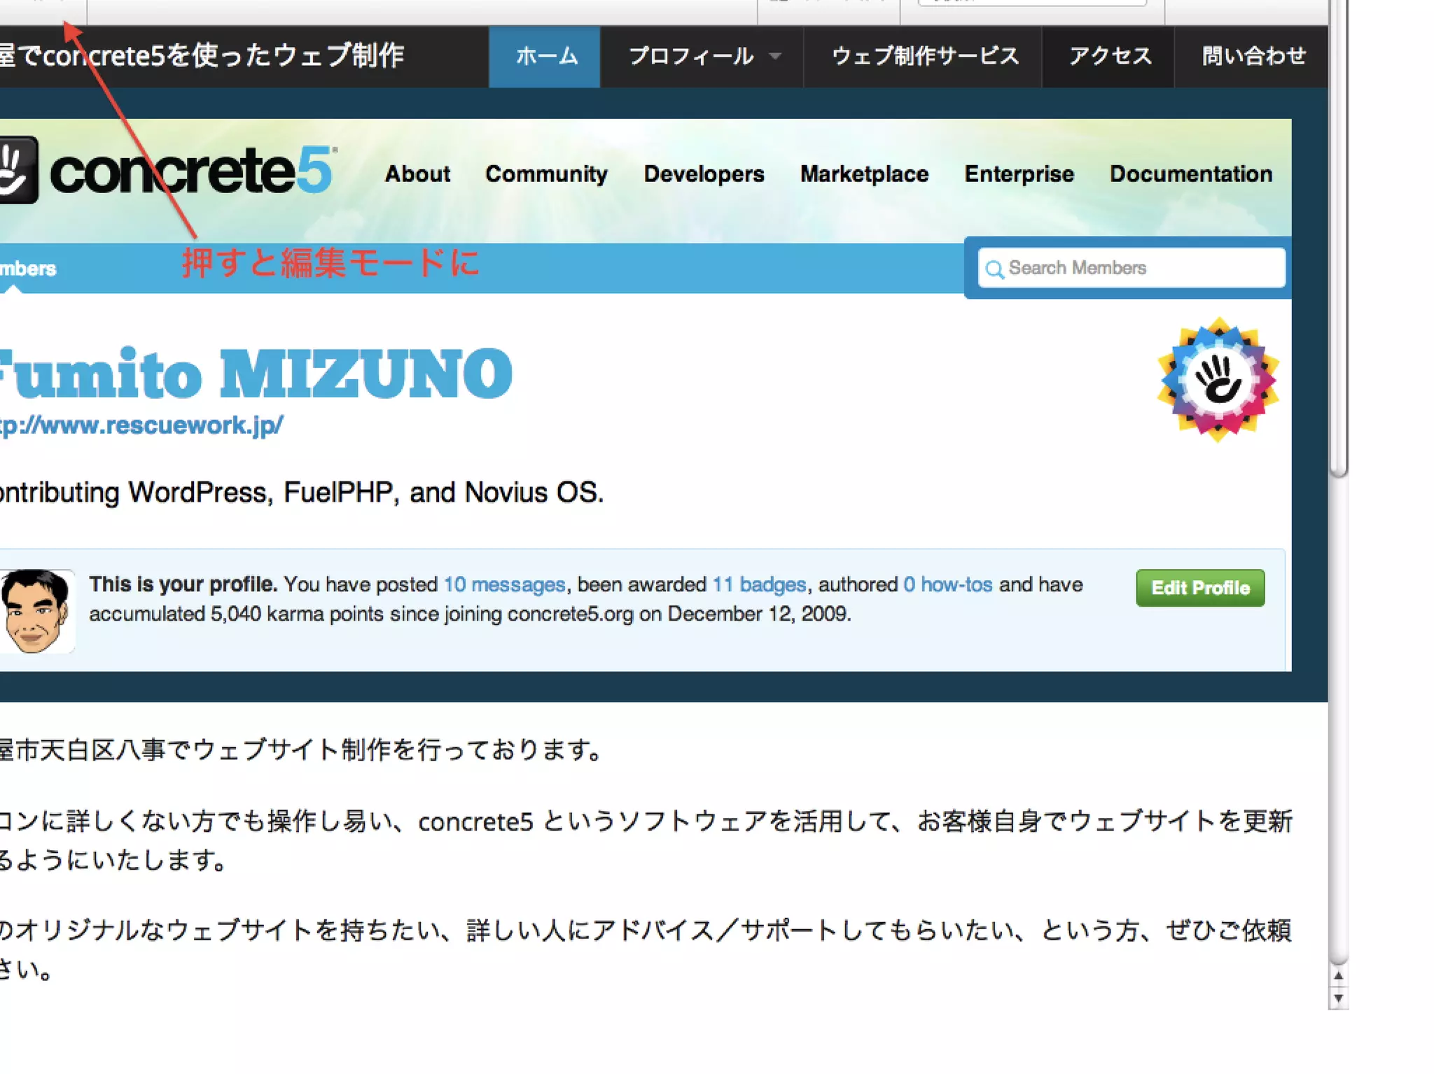Visit the Community section link
1434x1074 pixels.
pyautogui.click(x=546, y=174)
